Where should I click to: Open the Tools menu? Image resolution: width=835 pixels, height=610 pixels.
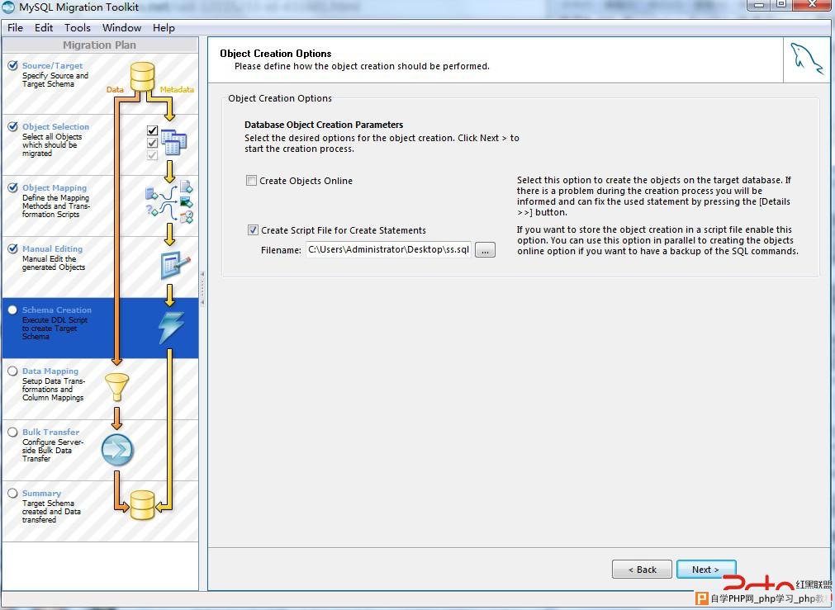(x=77, y=28)
